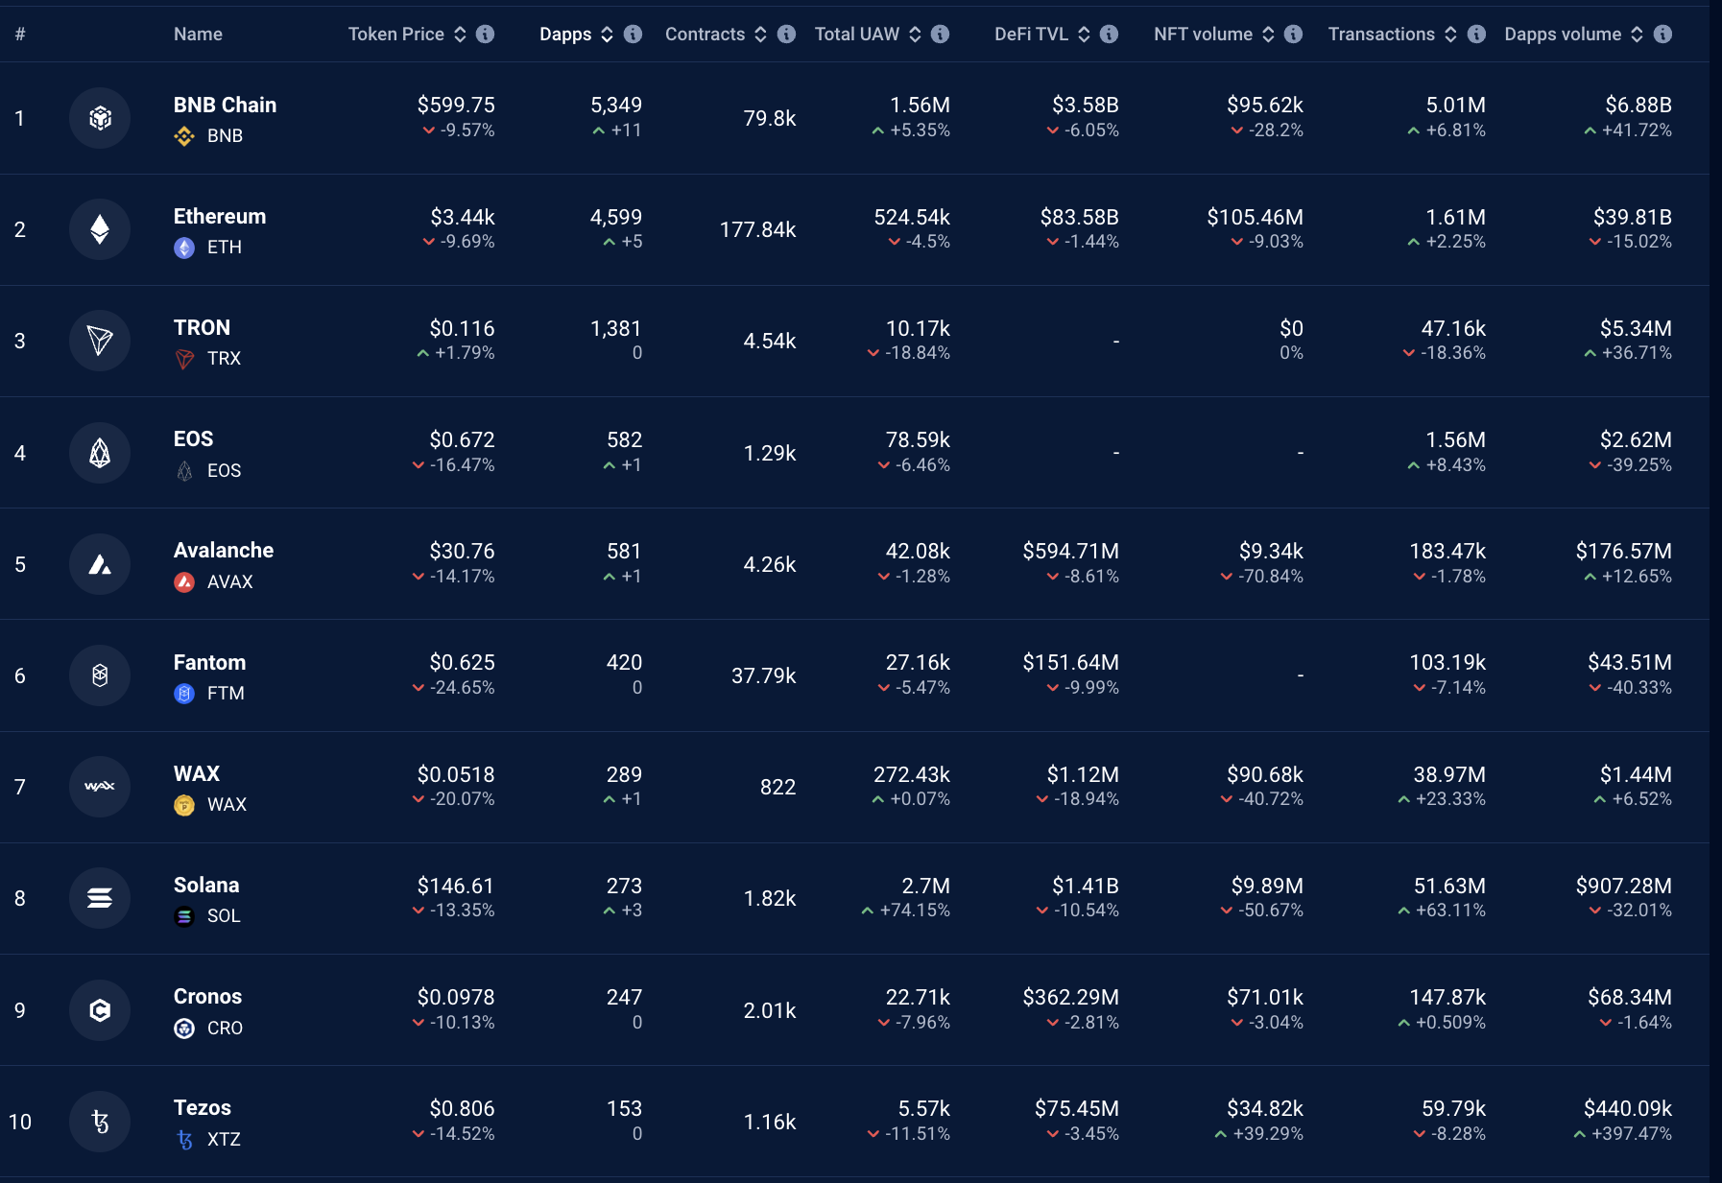Toggle sort arrows on Total UAW column
The width and height of the screenshot is (1722, 1183).
click(915, 35)
